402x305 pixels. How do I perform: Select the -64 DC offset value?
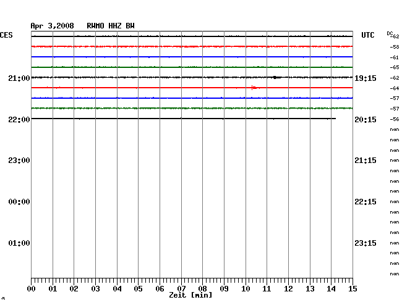click(x=395, y=88)
